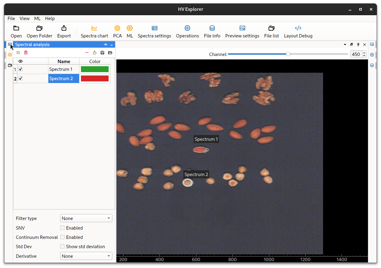The height and width of the screenshot is (268, 381).
Task: Select row header 1 in spectra table
Action: pyautogui.click(x=15, y=69)
